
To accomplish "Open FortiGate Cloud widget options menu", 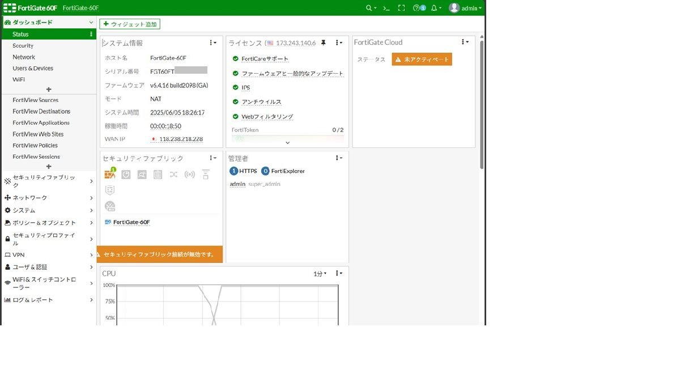I will [x=465, y=42].
